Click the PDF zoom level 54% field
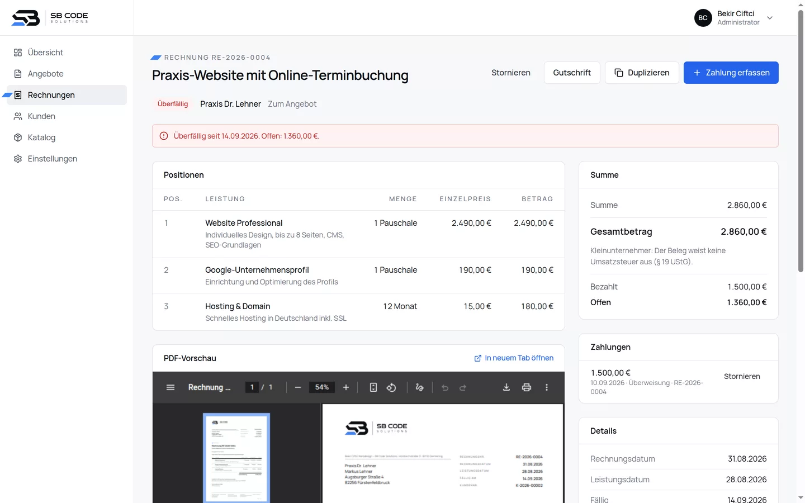Viewport: 805px width, 503px height. pos(322,387)
